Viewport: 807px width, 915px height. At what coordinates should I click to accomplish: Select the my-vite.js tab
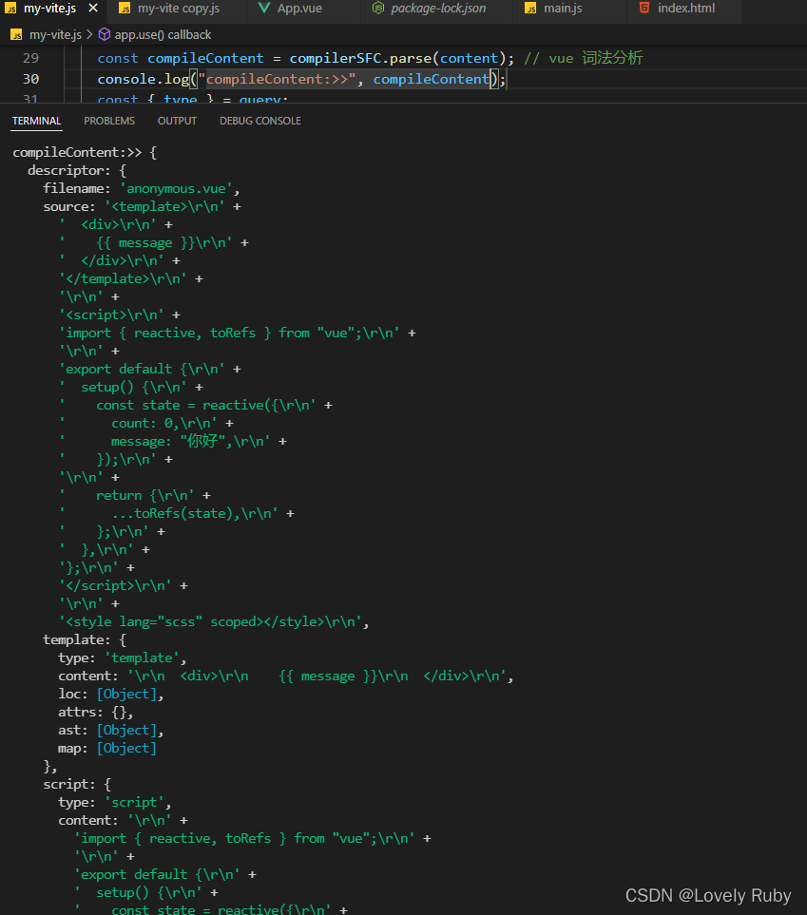pyautogui.click(x=49, y=9)
